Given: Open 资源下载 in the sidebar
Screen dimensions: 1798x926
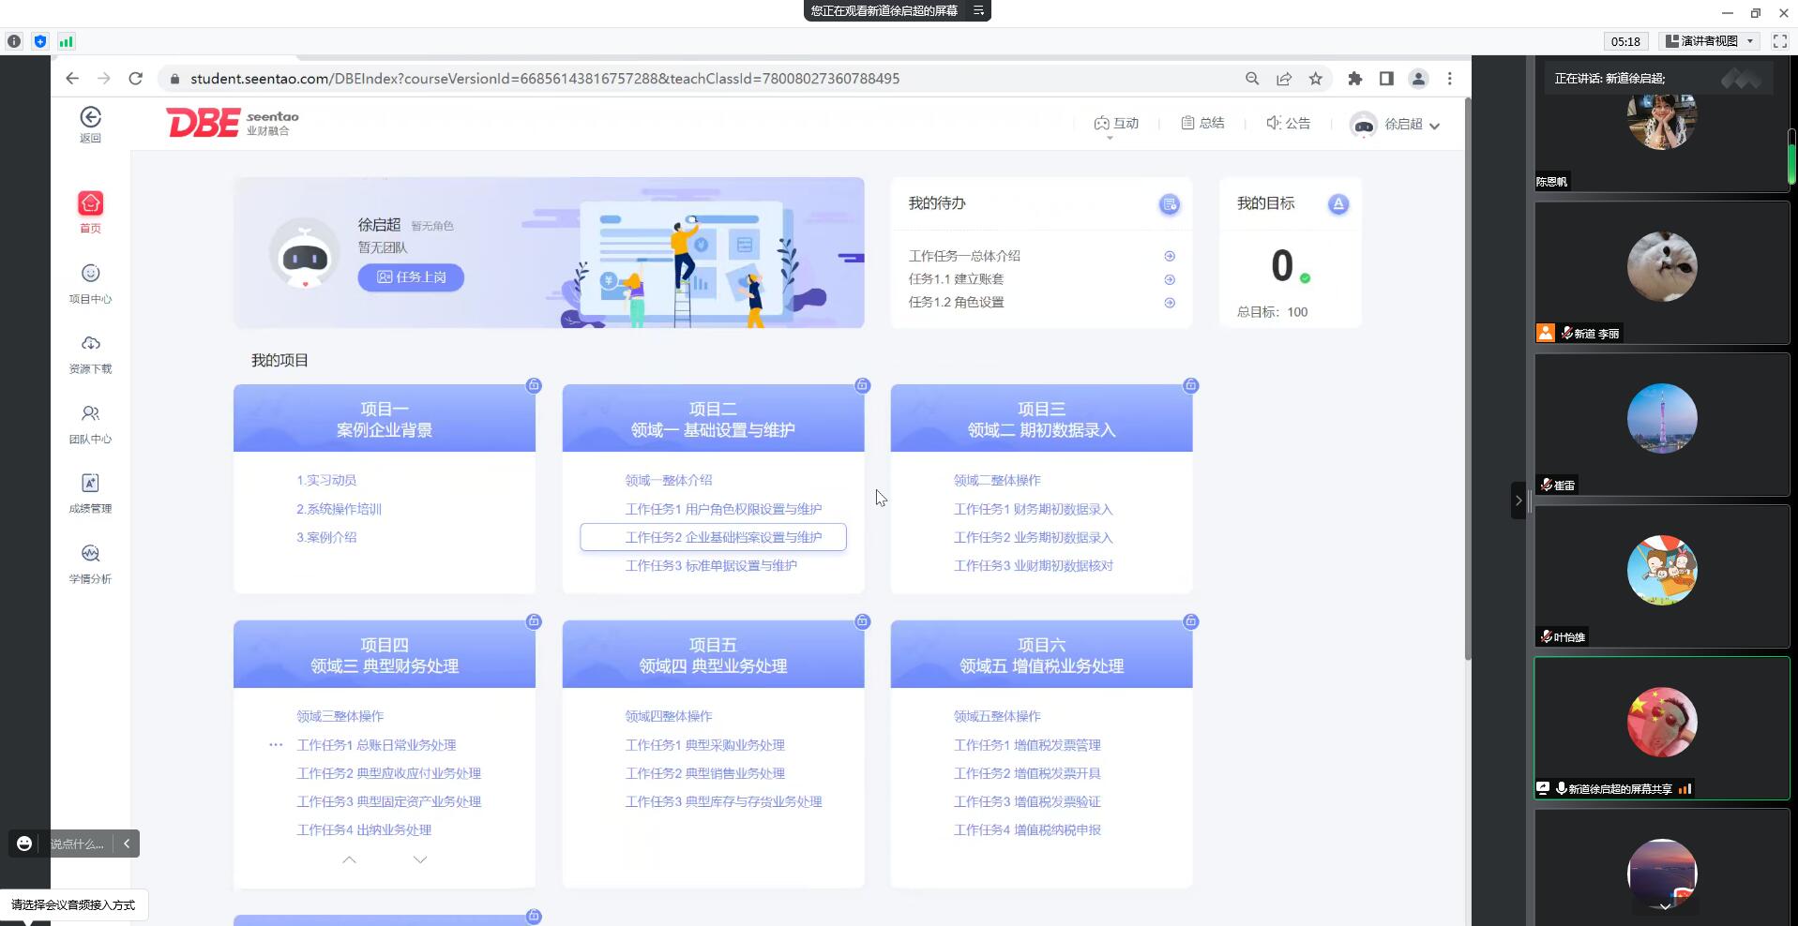Looking at the screenshot, I should click(x=90, y=344).
